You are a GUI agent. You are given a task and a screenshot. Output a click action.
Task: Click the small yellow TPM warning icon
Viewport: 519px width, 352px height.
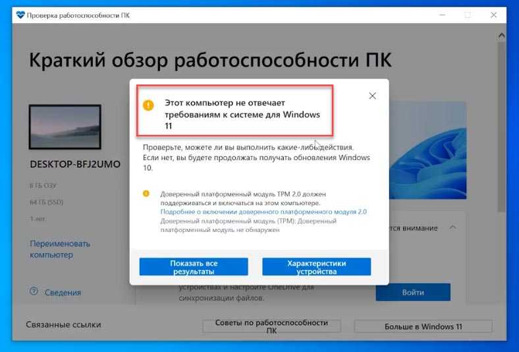tap(146, 193)
